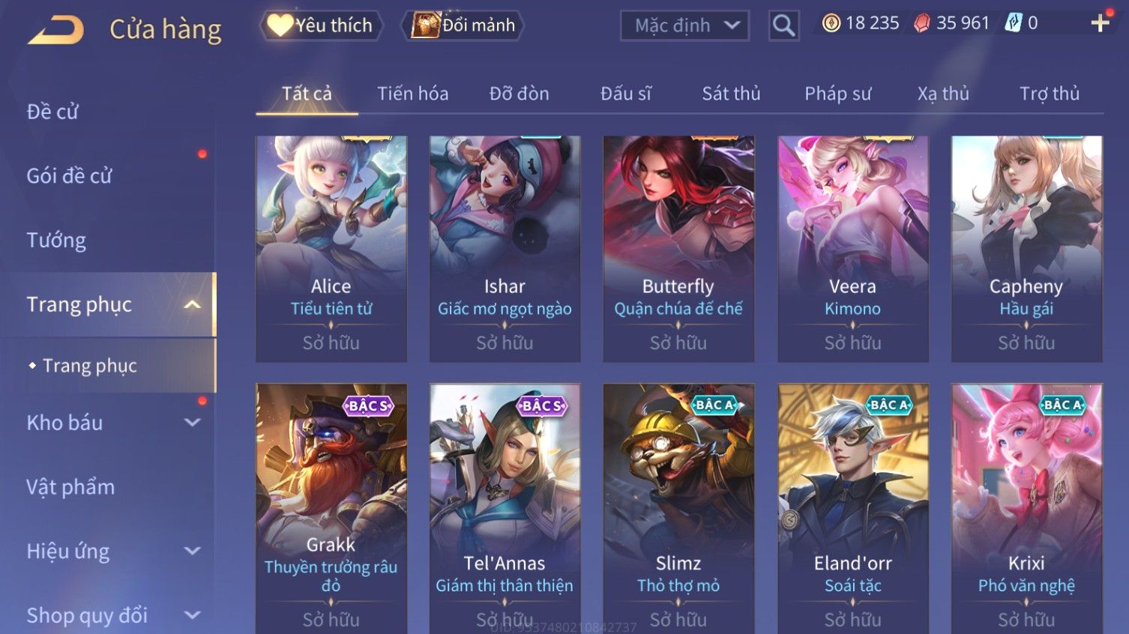The image size is (1129, 634).
Task: Expand the Hiệu ứng sidebar section
Action: [192, 552]
